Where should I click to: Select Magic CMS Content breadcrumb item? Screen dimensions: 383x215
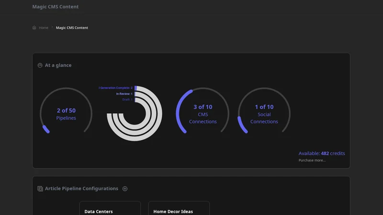72,28
